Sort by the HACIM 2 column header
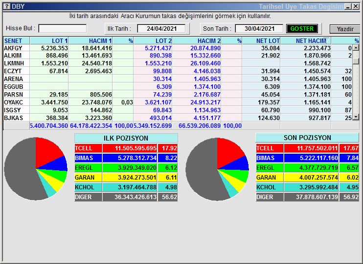Image resolution: width=363 pixels, height=264 pixels. point(197,41)
